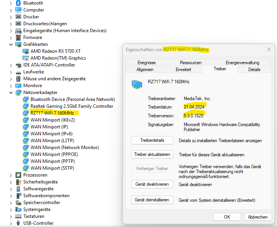This screenshot has width=277, height=227.
Task: Click the Gerät deaktivieren button
Action: (x=152, y=184)
